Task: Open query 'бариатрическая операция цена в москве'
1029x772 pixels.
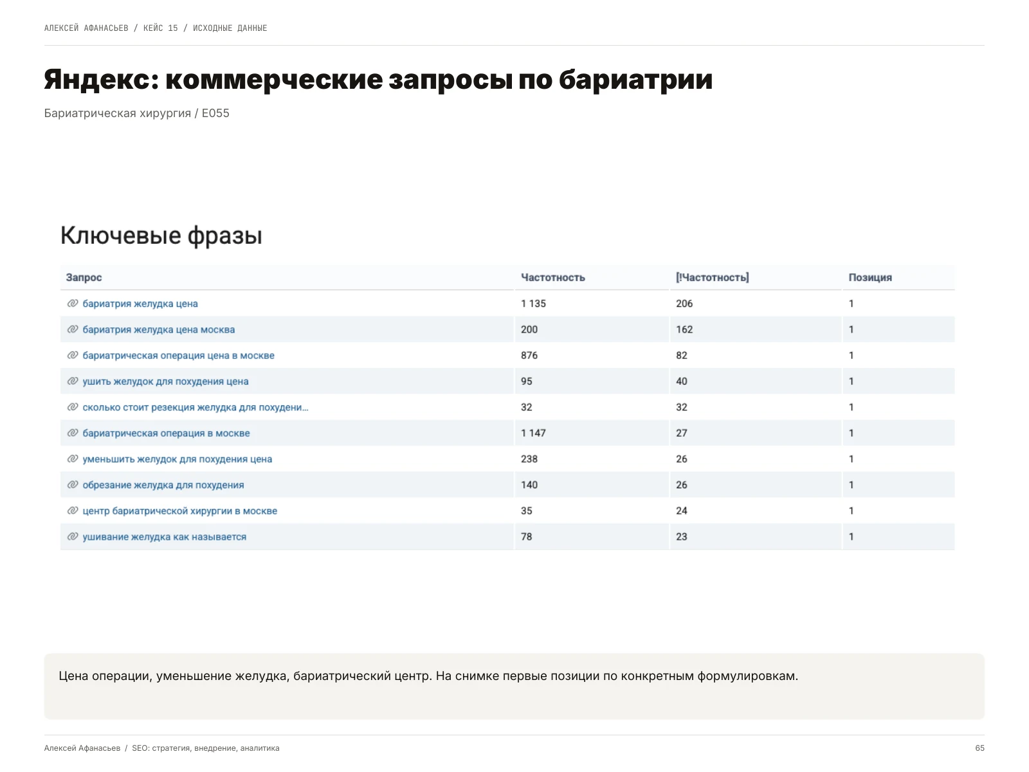Action: [x=179, y=356]
